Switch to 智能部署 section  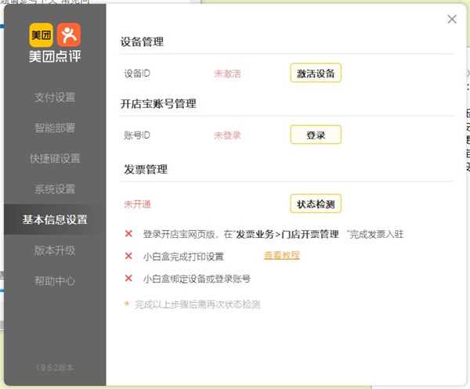click(x=55, y=128)
